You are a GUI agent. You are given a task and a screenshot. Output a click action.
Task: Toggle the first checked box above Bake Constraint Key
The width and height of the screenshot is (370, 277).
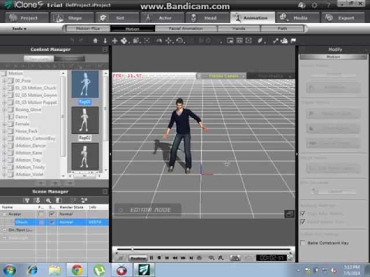click(303, 214)
